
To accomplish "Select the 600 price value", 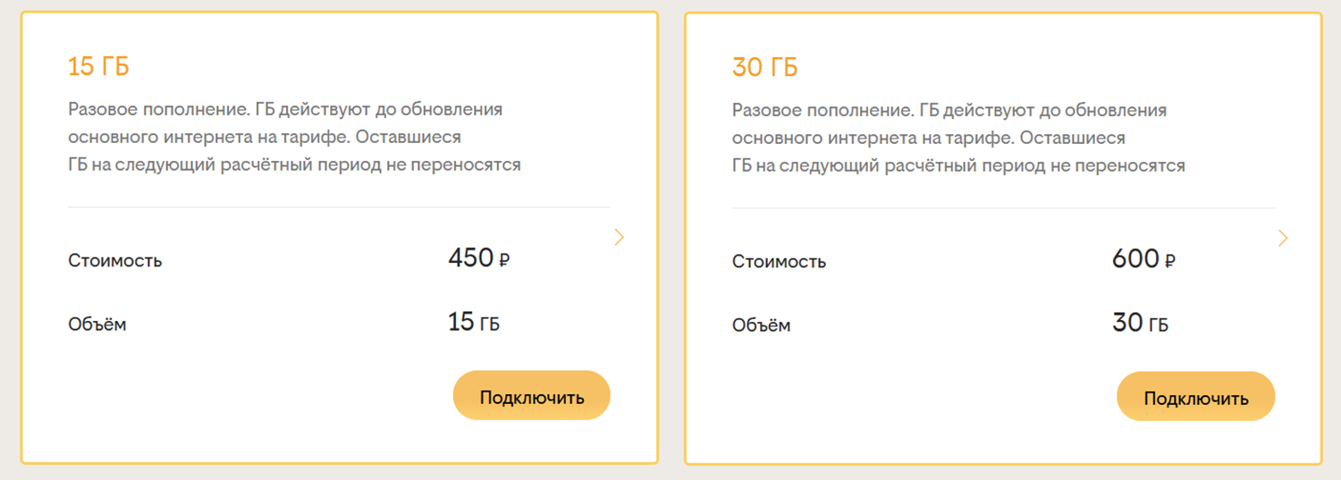I will click(x=1135, y=258).
